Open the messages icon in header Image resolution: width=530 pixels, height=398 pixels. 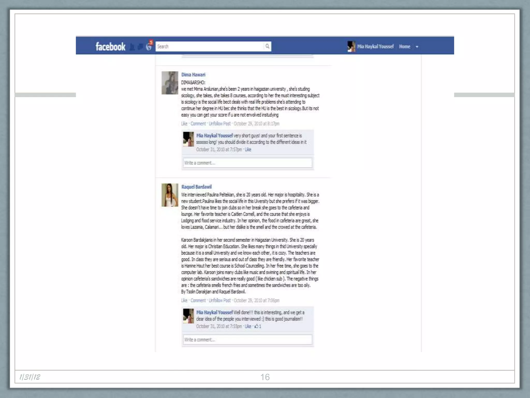click(x=140, y=47)
